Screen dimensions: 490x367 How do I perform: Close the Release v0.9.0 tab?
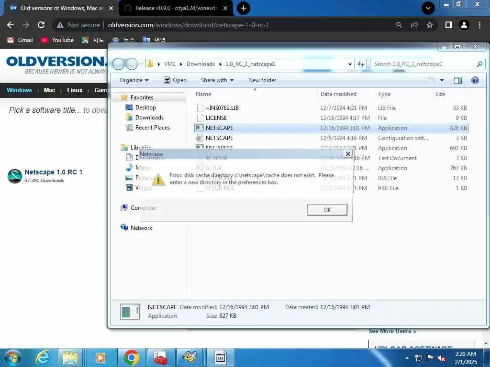pyautogui.click(x=225, y=8)
